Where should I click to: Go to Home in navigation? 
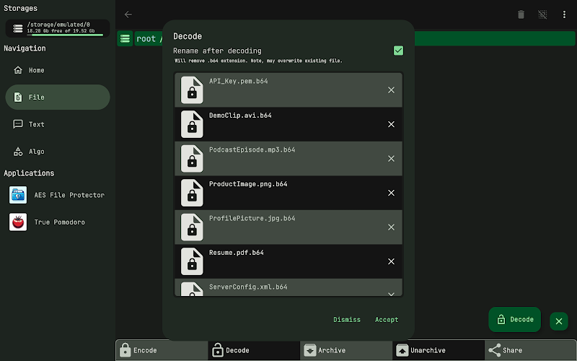(x=58, y=70)
